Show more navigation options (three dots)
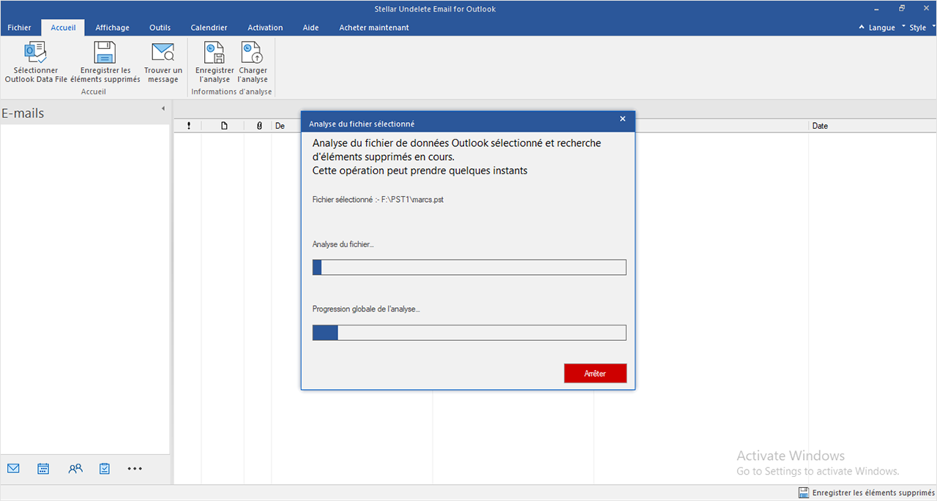937x501 pixels. [135, 469]
